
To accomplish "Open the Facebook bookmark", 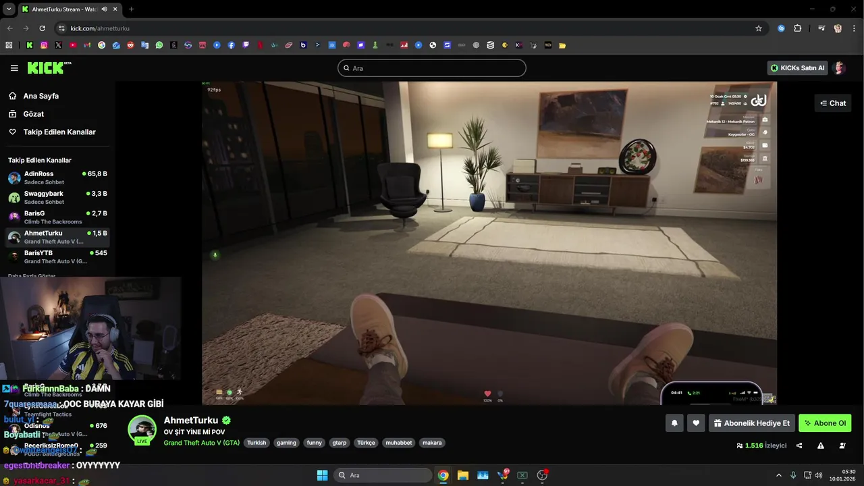I will click(232, 45).
